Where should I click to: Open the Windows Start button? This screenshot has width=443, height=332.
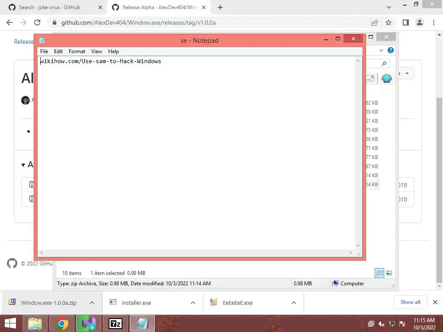[x=10, y=323]
